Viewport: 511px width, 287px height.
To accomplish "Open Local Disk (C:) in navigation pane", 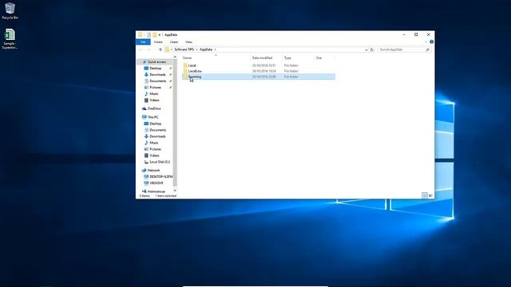I will point(160,162).
